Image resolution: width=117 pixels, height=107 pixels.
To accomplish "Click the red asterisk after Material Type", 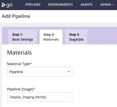I will [x=31, y=64].
